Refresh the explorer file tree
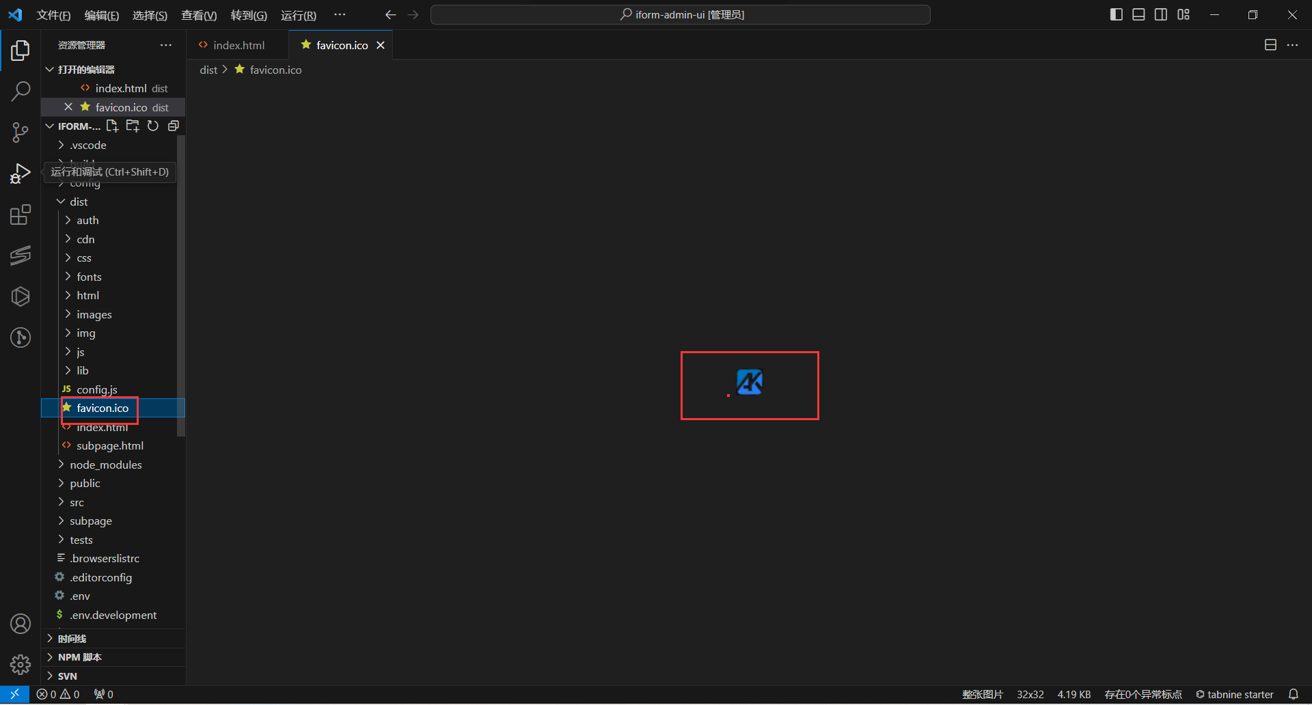Screen dimensions: 1312x705 153,126
